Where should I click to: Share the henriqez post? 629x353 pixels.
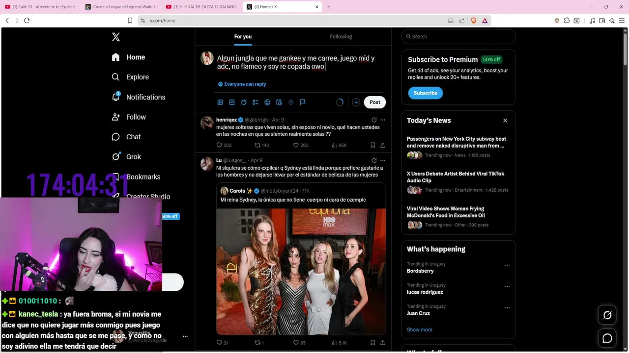(x=383, y=145)
